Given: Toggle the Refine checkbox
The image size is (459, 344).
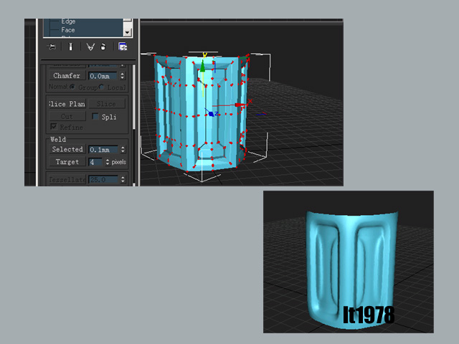Looking at the screenshot, I should pyautogui.click(x=54, y=127).
